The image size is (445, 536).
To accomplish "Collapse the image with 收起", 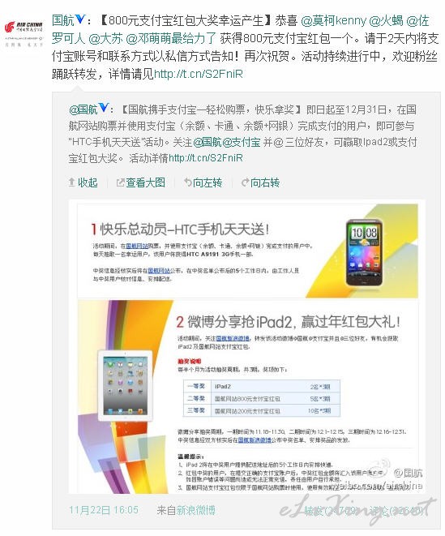I will point(83,182).
